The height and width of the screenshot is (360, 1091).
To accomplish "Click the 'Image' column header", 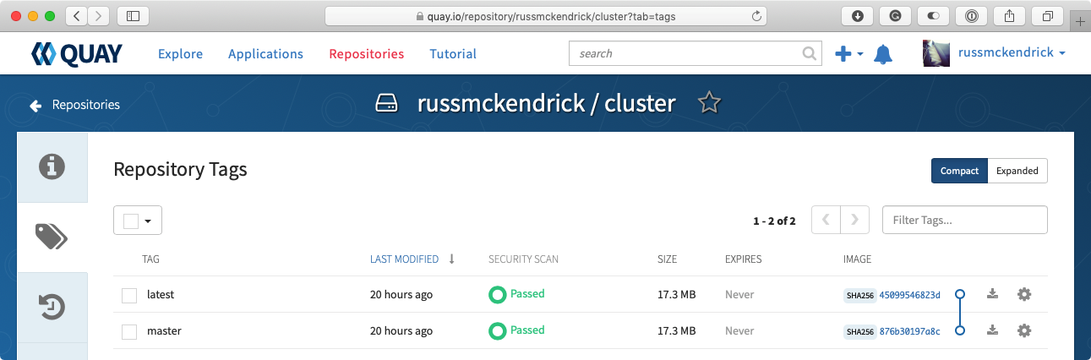I will [x=857, y=259].
